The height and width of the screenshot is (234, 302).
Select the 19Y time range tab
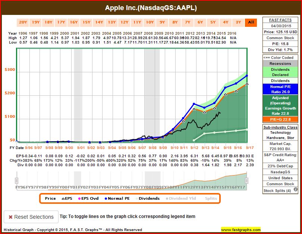(x=36, y=22)
